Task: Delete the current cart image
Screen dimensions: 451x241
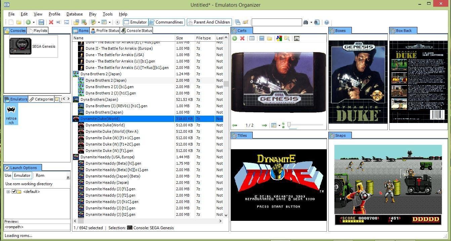Action: [243, 38]
